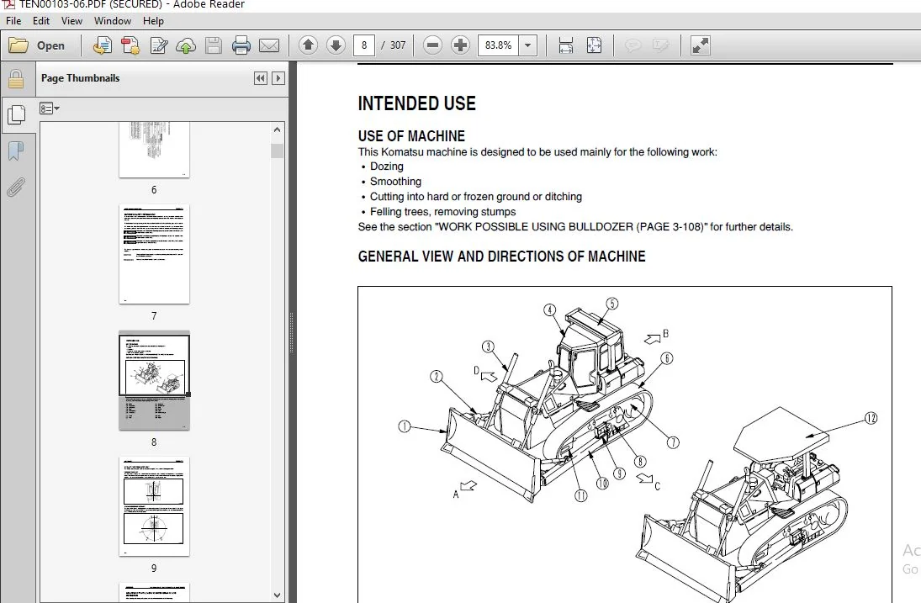Image resolution: width=921 pixels, height=603 pixels.
Task: Click the security padlock icon in sidebar
Action: tap(16, 79)
